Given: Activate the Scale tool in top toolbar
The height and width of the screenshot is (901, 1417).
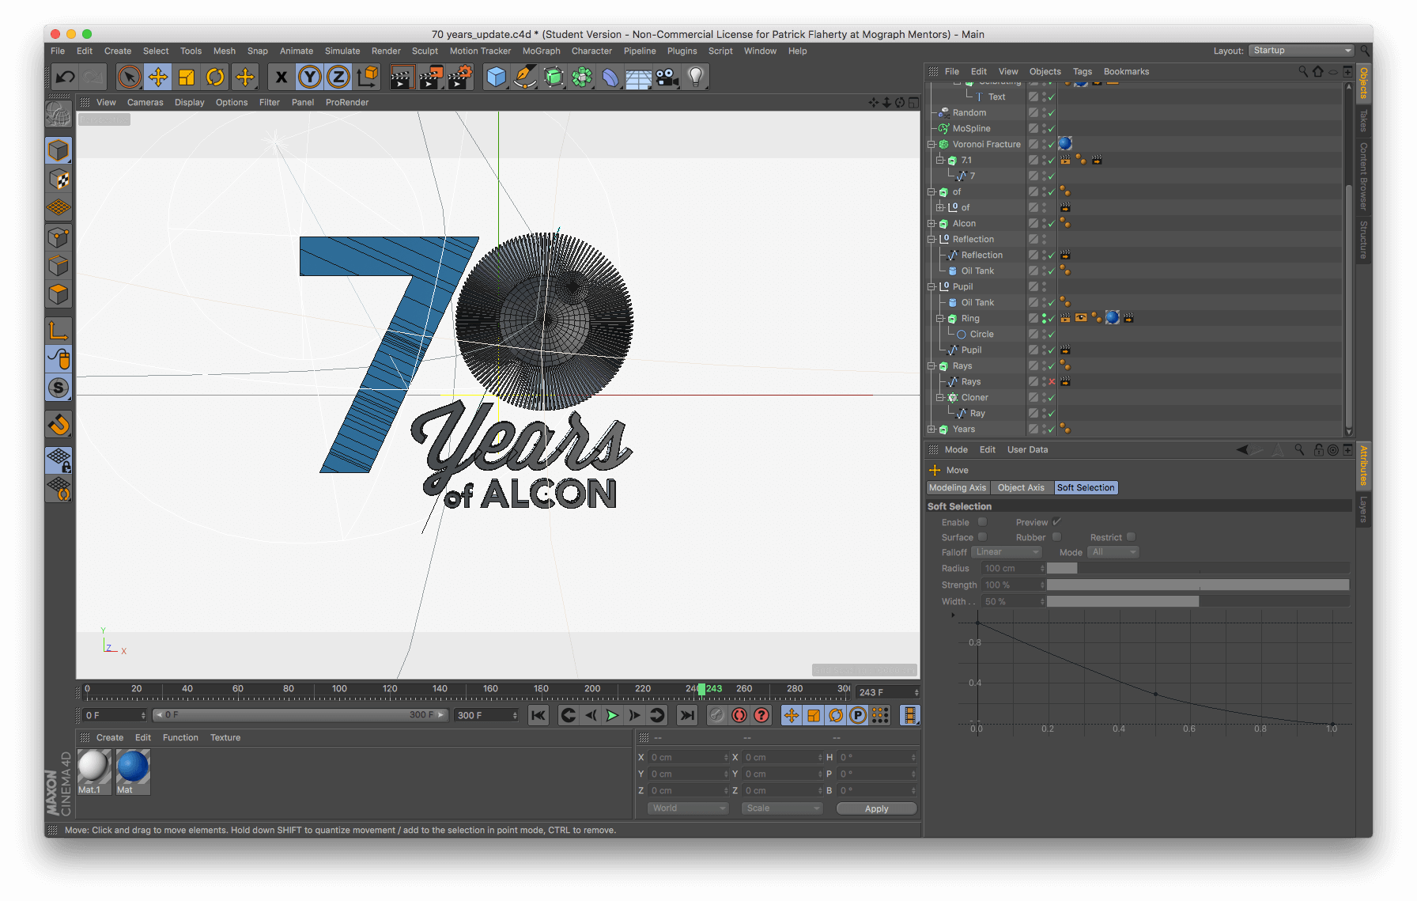Looking at the screenshot, I should pyautogui.click(x=187, y=77).
